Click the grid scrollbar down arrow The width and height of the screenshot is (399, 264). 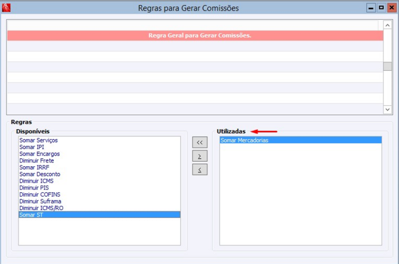click(x=388, y=109)
